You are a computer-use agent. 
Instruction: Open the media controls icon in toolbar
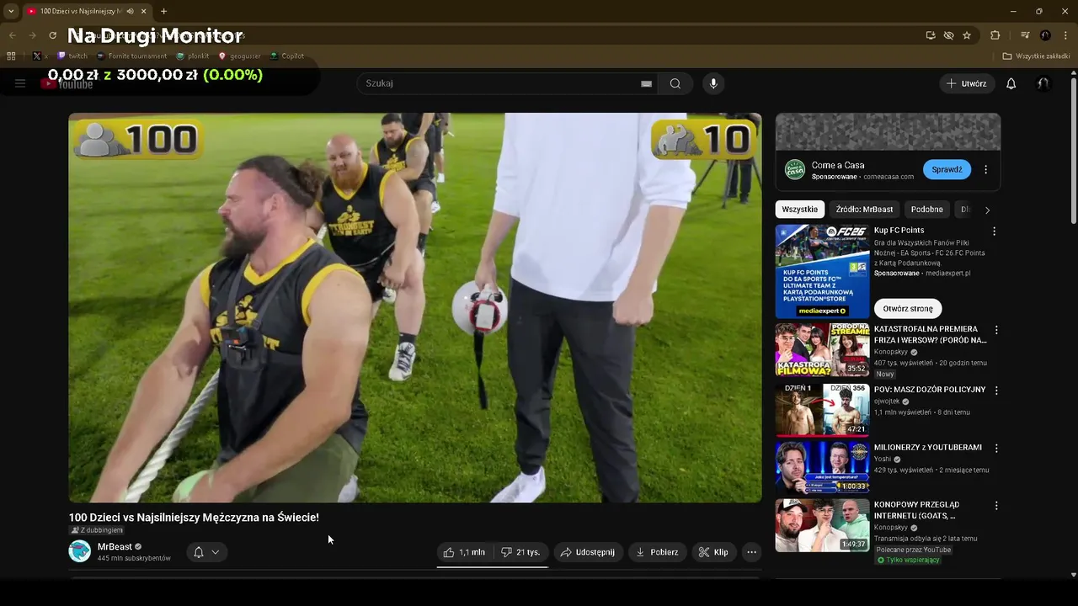1025,35
